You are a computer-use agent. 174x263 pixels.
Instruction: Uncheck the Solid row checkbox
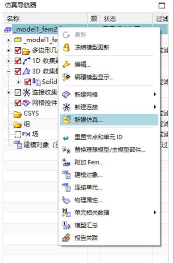coord(28,82)
